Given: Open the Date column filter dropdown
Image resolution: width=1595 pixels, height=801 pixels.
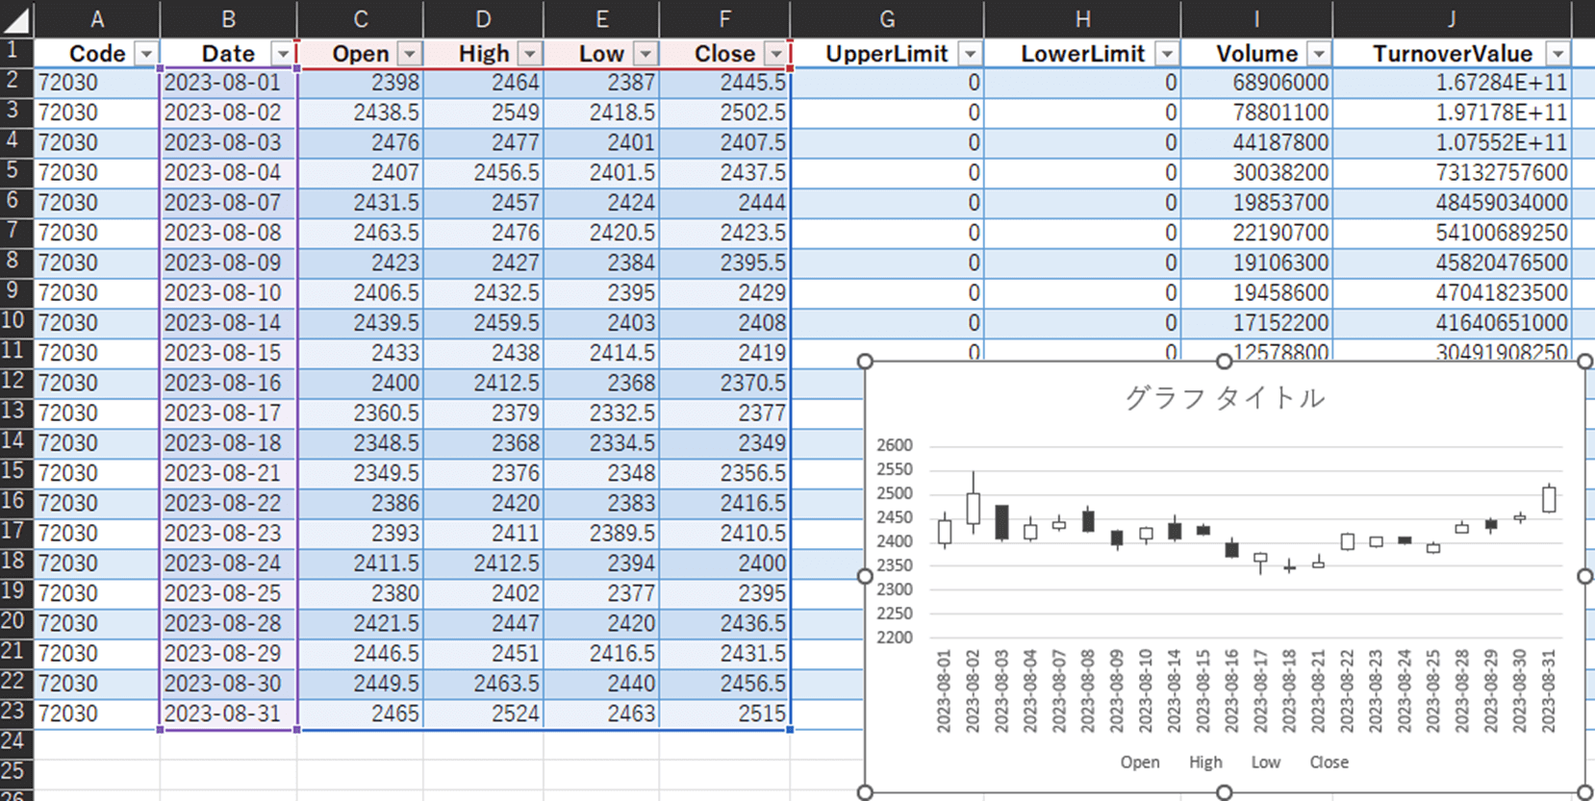Looking at the screenshot, I should [x=282, y=54].
